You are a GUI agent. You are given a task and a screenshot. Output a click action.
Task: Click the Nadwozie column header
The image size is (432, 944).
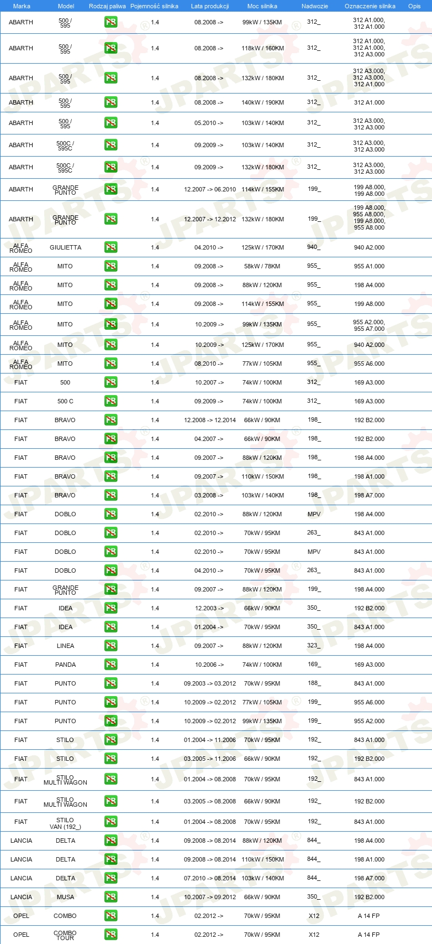[x=315, y=6]
